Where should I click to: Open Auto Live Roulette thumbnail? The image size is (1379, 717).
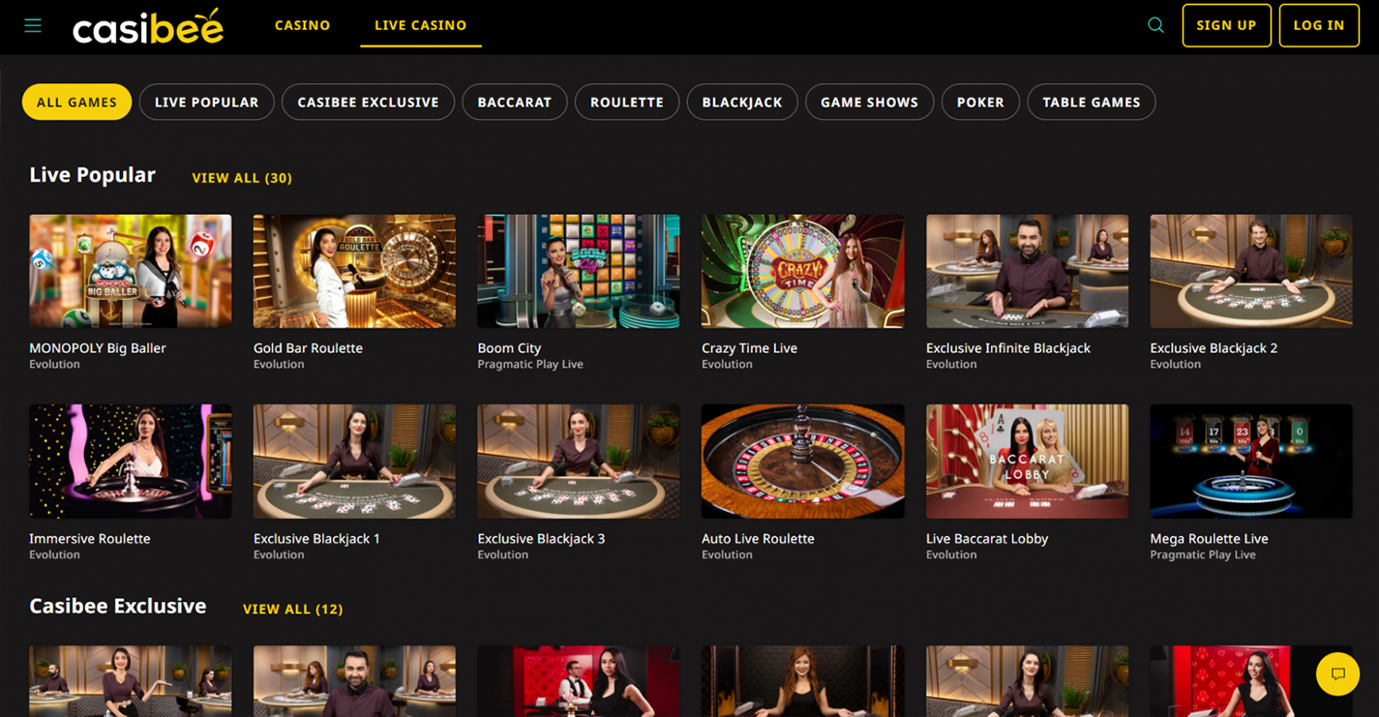(803, 462)
